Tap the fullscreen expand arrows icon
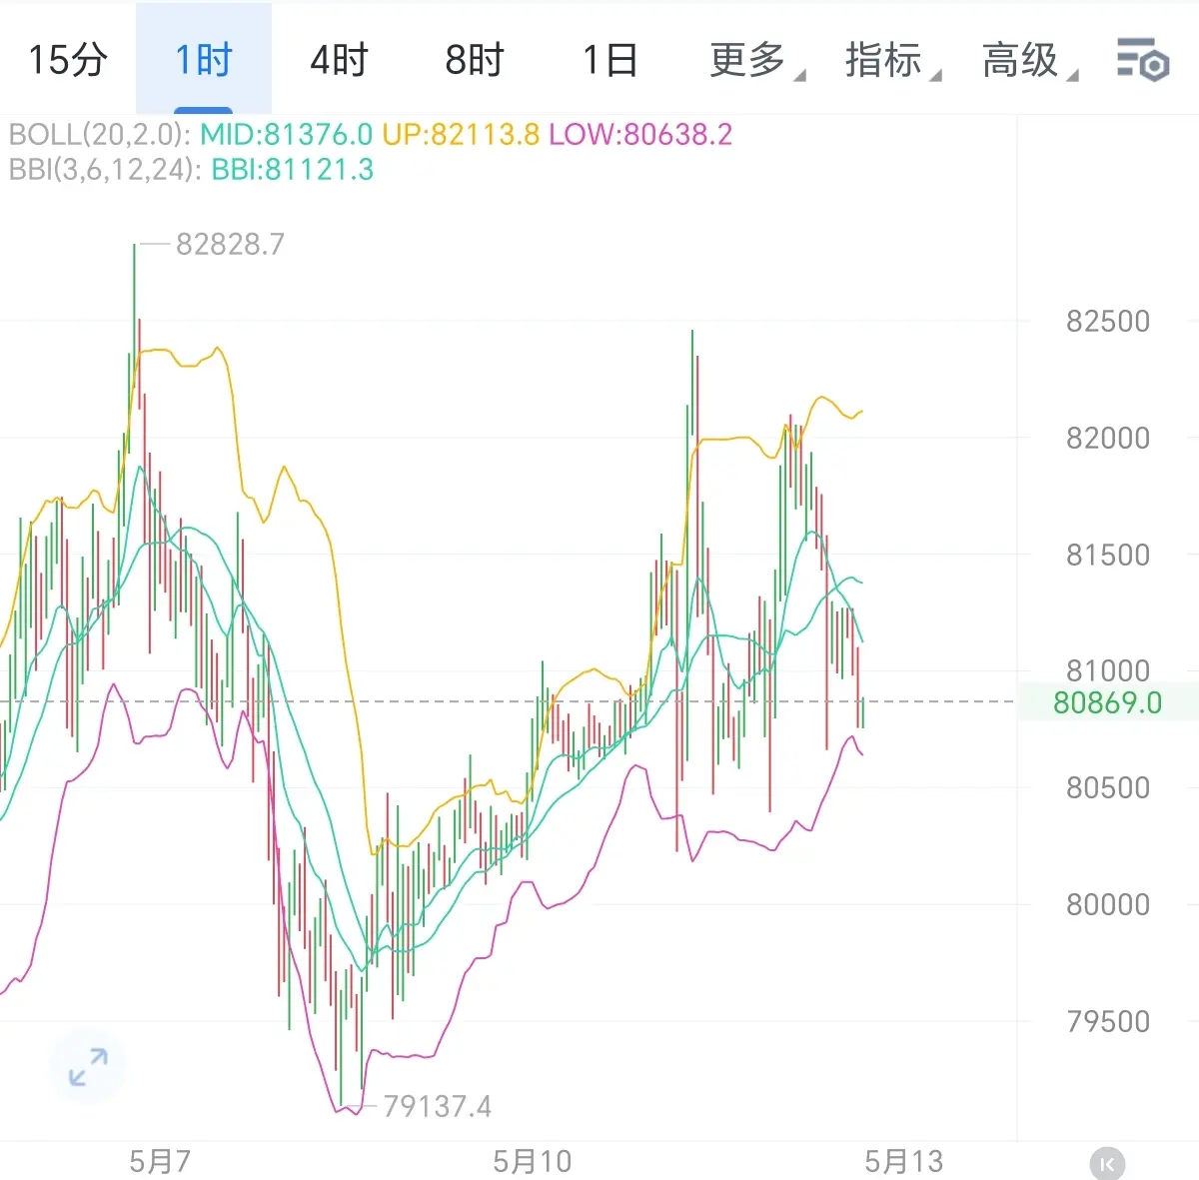The image size is (1199, 1180). (88, 1066)
